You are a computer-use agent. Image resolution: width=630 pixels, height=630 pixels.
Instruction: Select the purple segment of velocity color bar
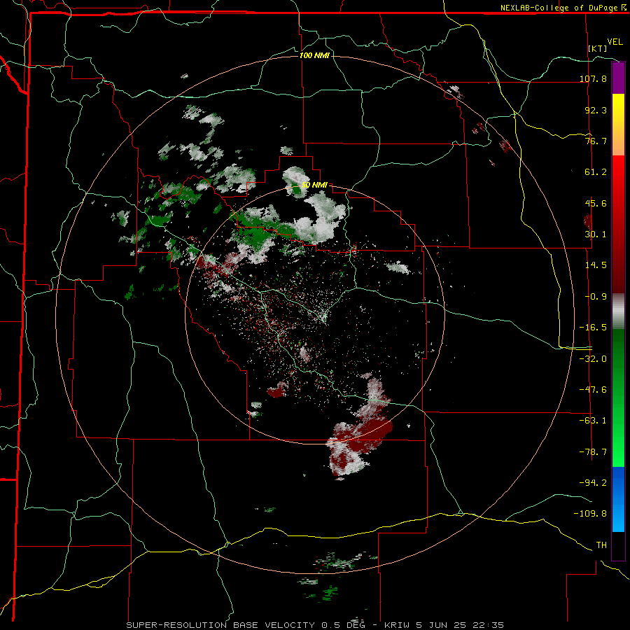click(618, 78)
